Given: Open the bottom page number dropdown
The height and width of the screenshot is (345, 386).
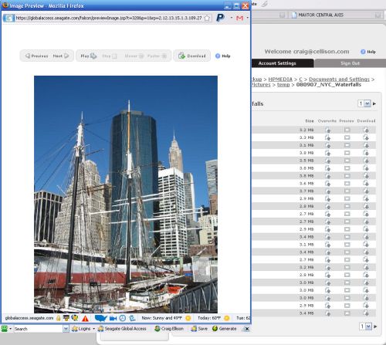Looking at the screenshot, I should coord(366,326).
